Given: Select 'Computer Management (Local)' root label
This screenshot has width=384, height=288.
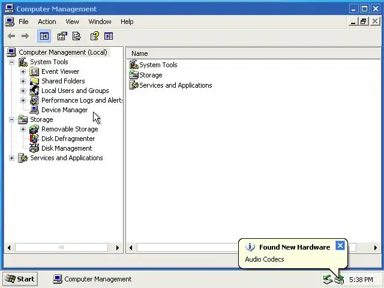Looking at the screenshot, I should tap(63, 52).
